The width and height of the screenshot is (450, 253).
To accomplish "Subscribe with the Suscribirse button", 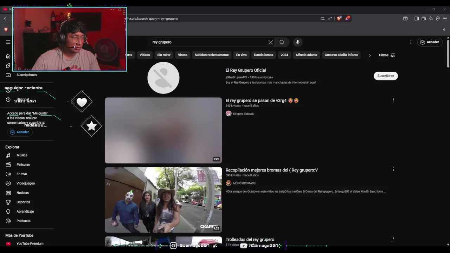I will 386,76.
